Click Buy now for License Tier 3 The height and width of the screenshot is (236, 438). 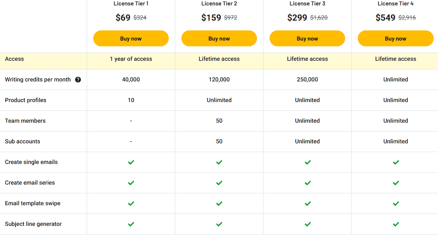307,38
